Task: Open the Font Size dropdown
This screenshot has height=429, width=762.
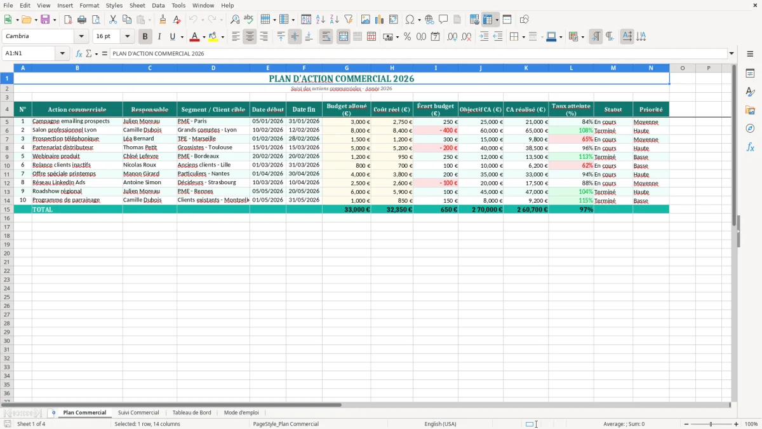Action: coord(127,37)
